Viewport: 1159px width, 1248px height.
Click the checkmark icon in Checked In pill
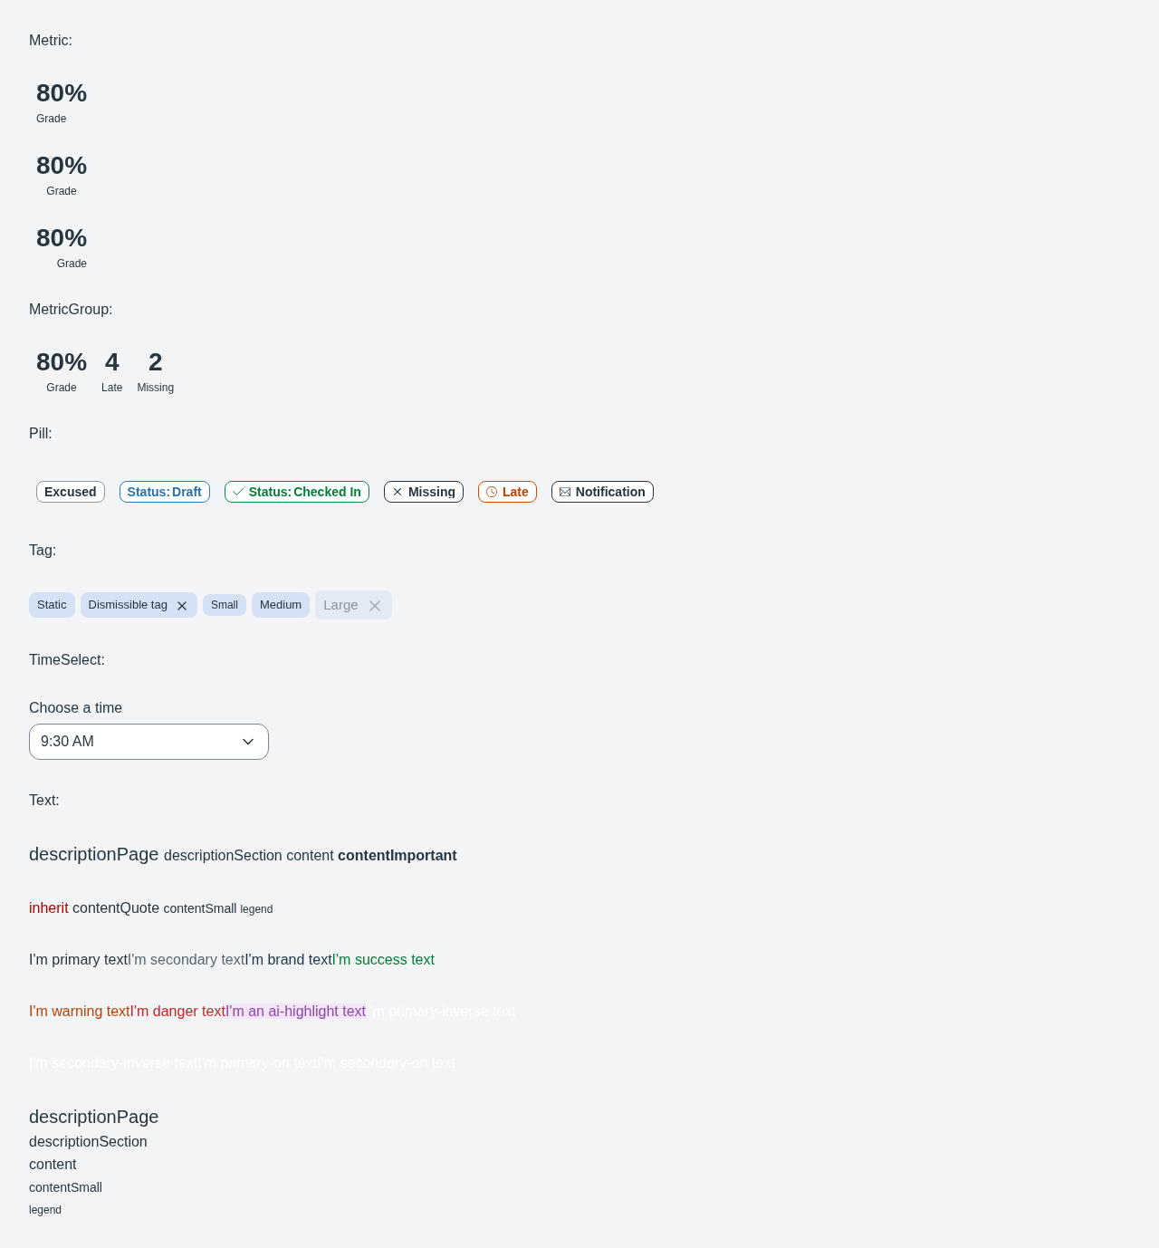click(238, 492)
